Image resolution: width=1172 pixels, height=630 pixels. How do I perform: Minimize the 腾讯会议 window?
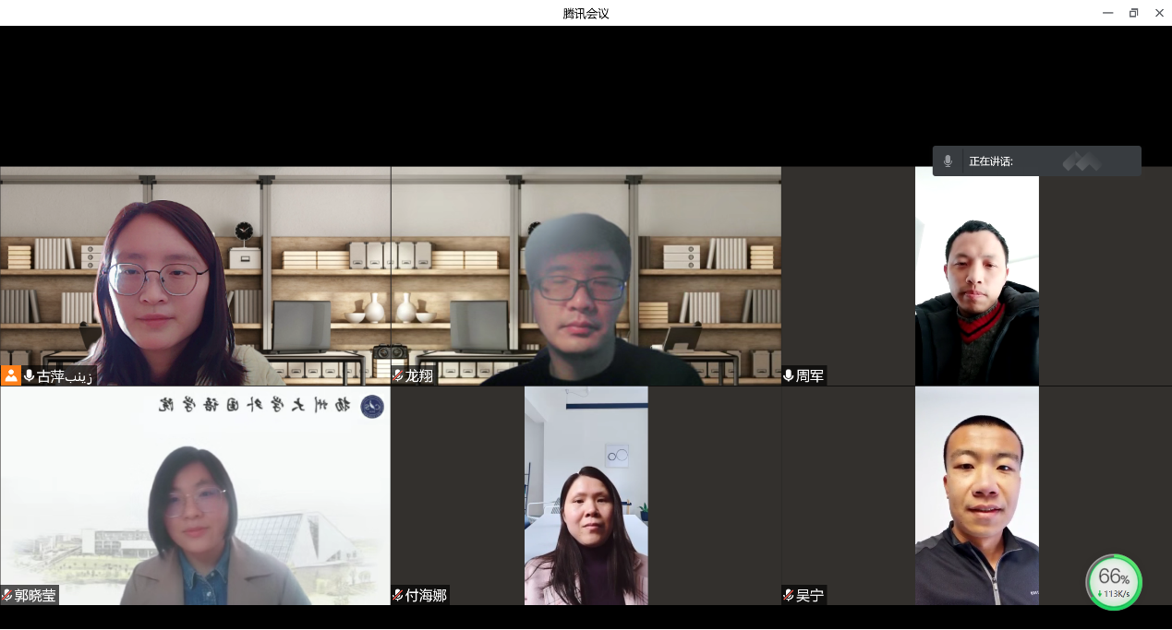pyautogui.click(x=1107, y=13)
